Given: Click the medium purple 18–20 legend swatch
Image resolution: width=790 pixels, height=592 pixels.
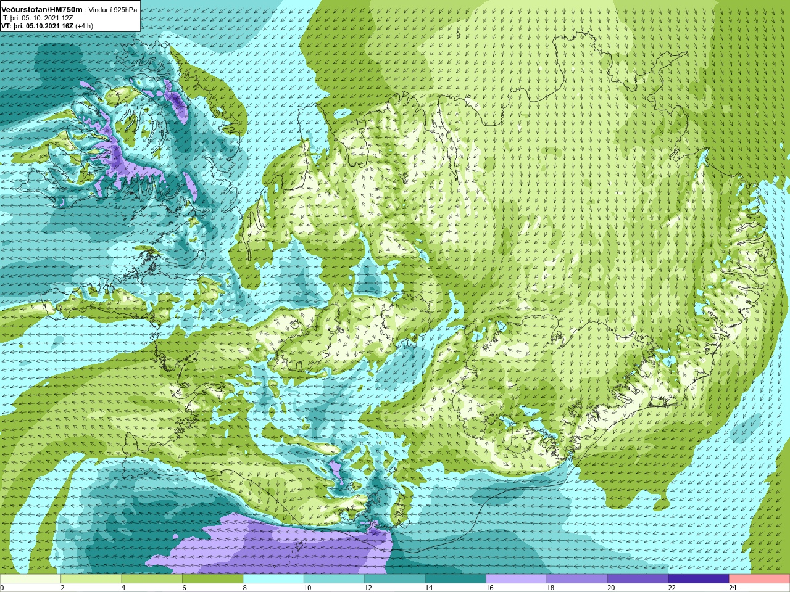Looking at the screenshot, I should click(577, 579).
